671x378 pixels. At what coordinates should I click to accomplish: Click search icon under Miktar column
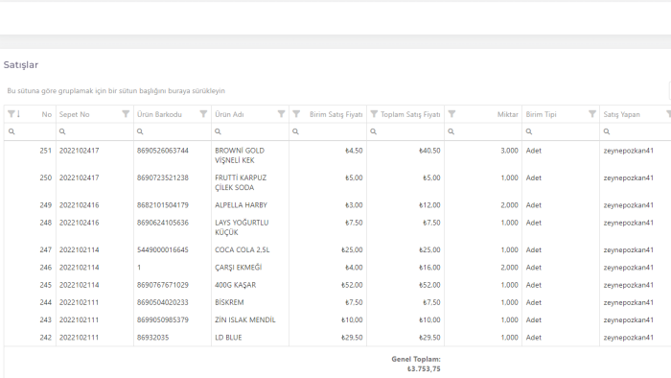click(x=451, y=131)
